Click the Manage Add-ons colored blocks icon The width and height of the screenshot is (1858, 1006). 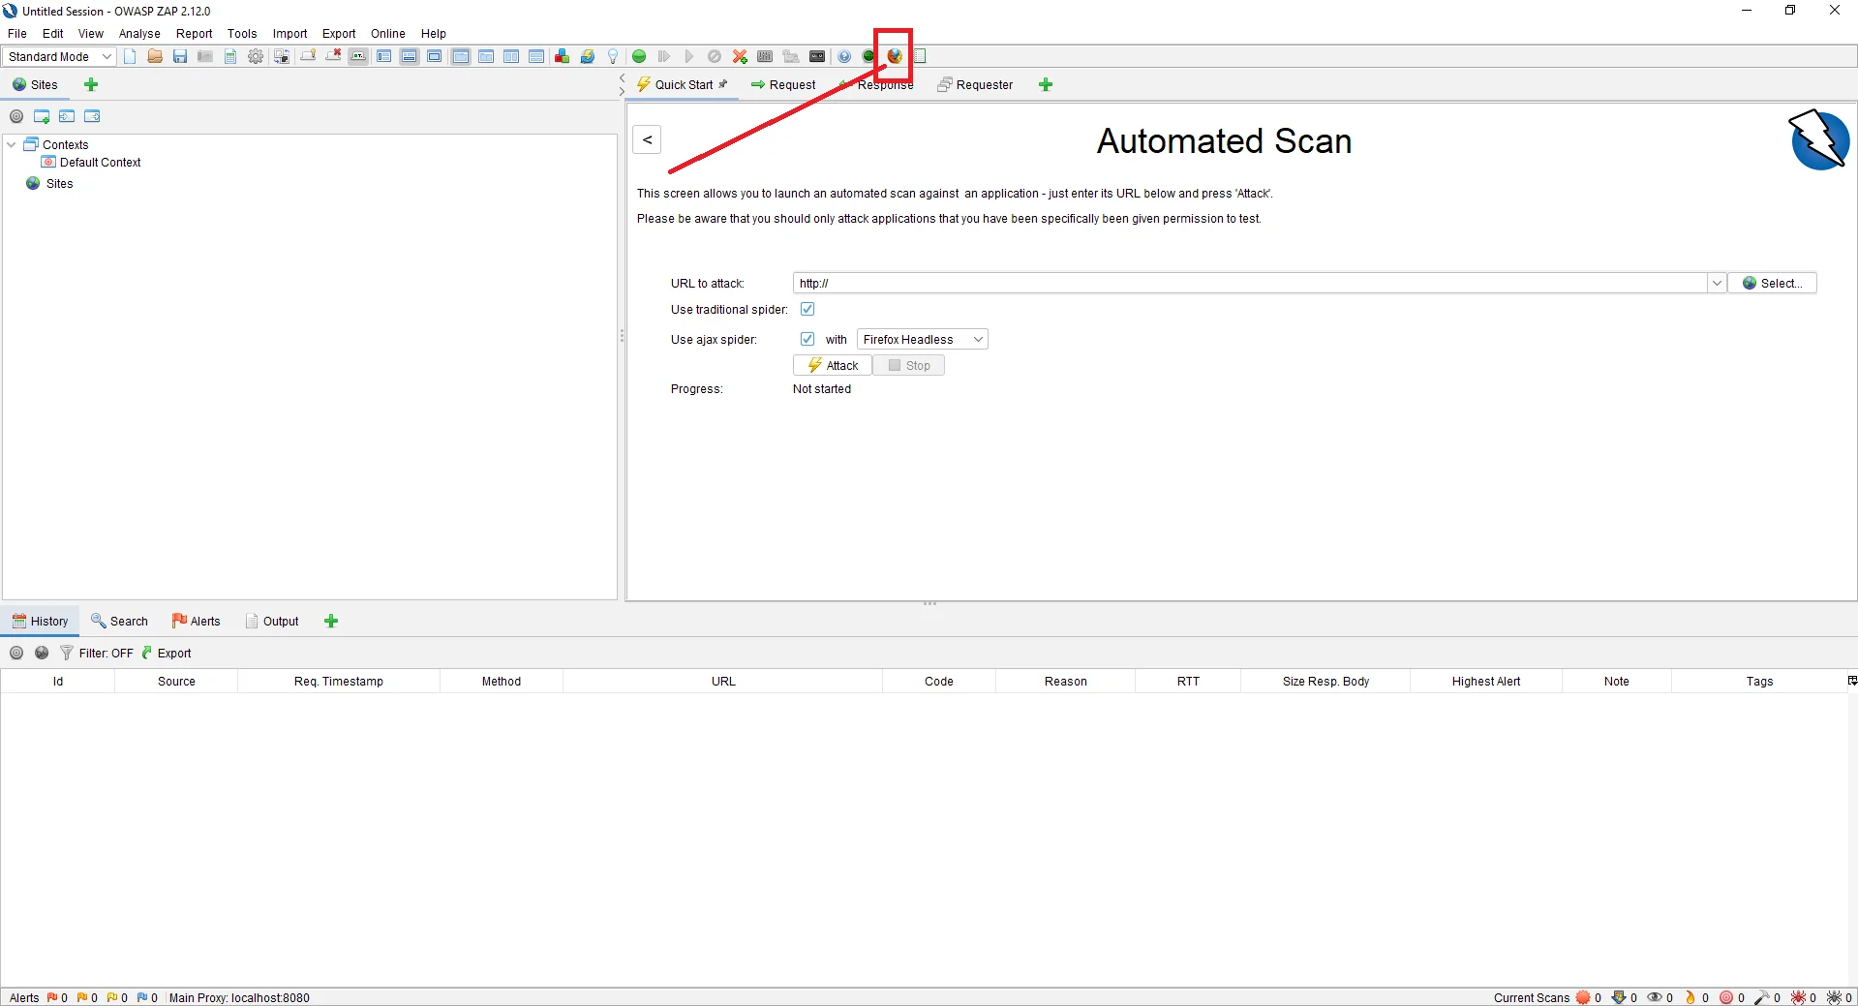click(562, 56)
